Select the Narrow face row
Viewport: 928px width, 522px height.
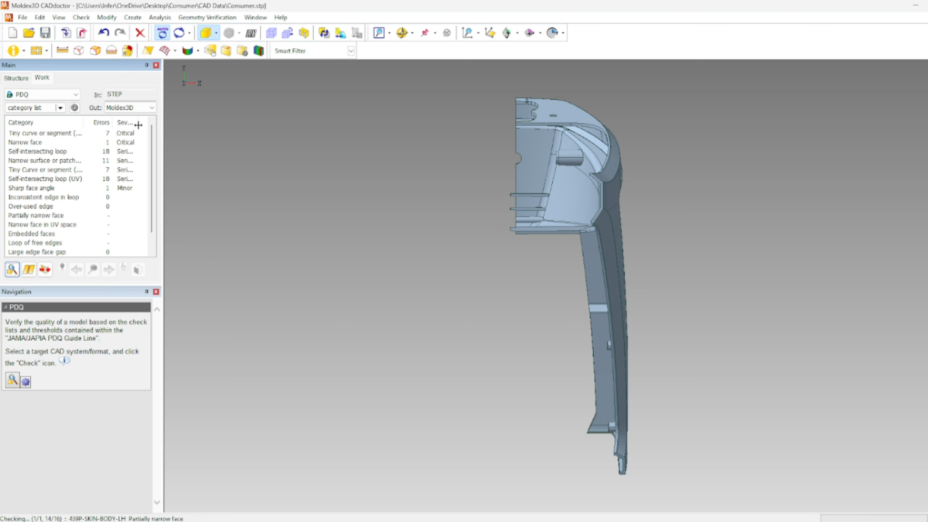pos(77,142)
